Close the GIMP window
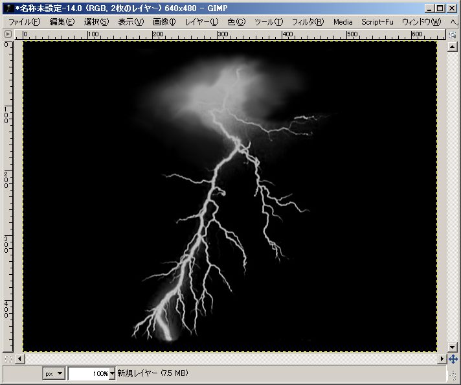461x385 pixels. coord(452,8)
